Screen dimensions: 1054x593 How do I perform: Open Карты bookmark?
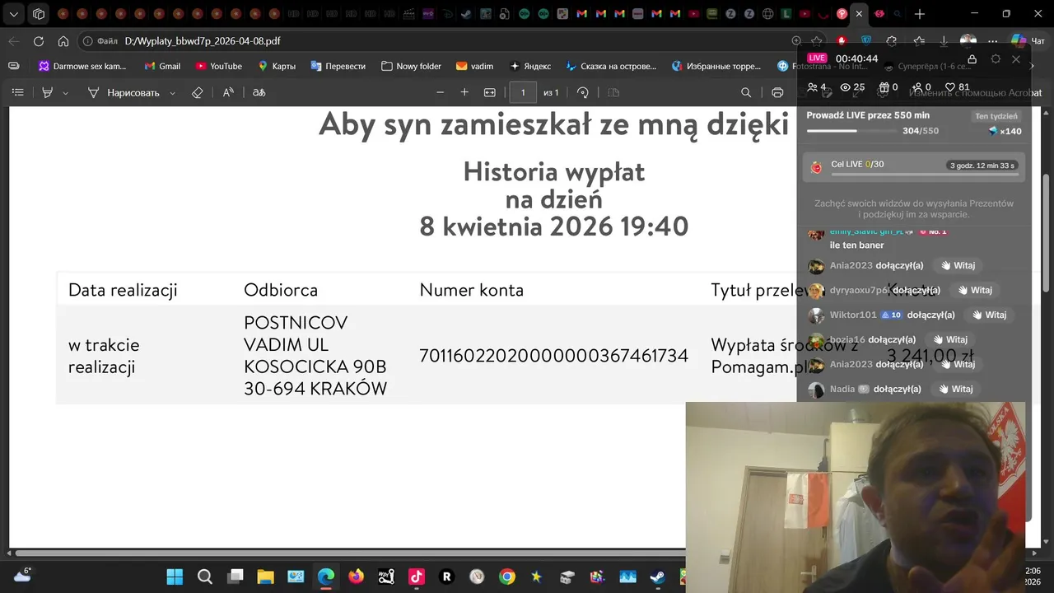coord(277,66)
